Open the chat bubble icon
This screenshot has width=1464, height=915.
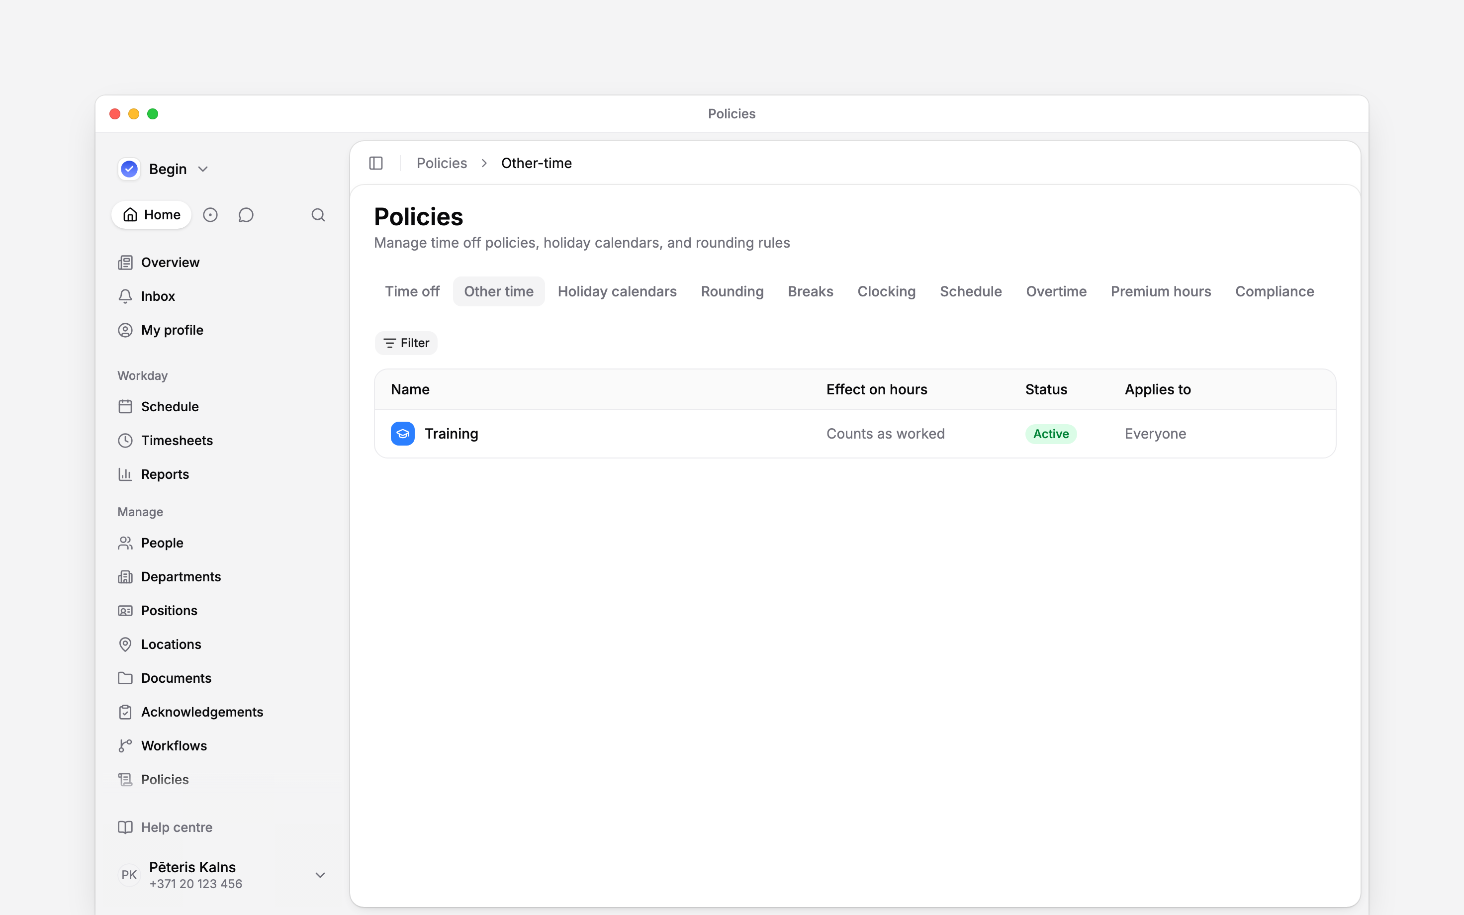(x=246, y=215)
